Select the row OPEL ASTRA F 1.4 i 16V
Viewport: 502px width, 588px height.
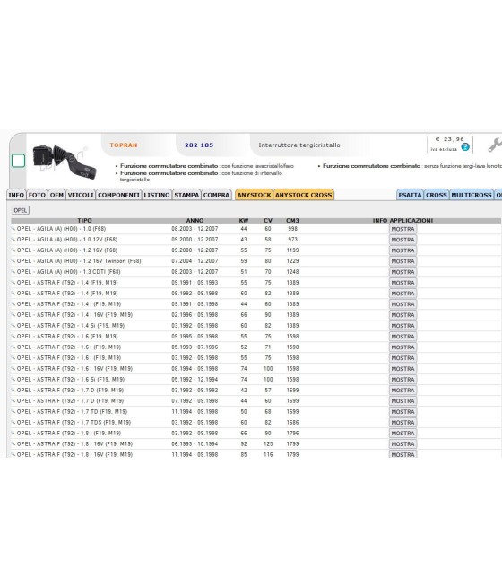(255, 314)
